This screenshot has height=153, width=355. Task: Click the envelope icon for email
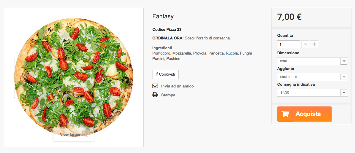pyautogui.click(x=155, y=86)
